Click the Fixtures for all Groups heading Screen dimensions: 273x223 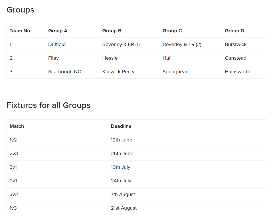point(48,105)
